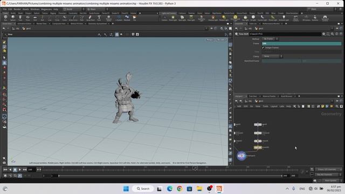Switch to the Animation Editor tab
Screen dimensions: 345x194
point(24,24)
